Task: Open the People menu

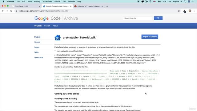Action: click(57, 2)
